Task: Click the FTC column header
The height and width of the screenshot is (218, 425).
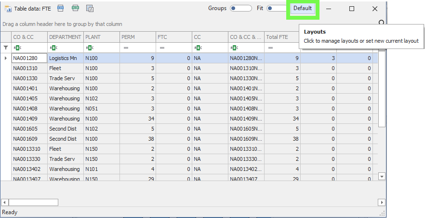Action: click(173, 37)
